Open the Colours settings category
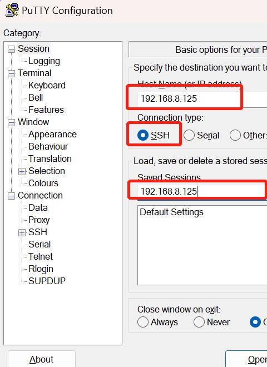The width and height of the screenshot is (267, 367). (43, 183)
